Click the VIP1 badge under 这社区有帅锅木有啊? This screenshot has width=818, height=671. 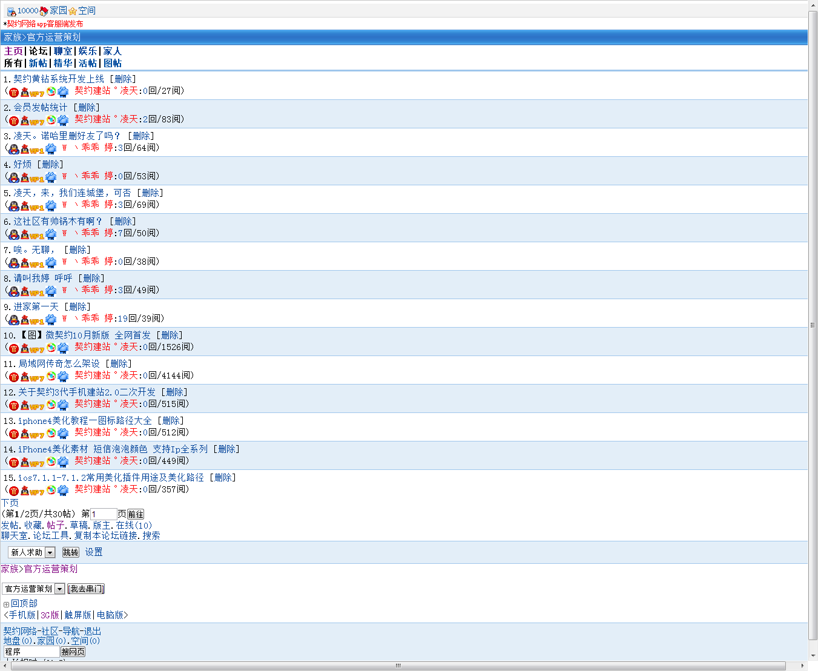pos(32,234)
